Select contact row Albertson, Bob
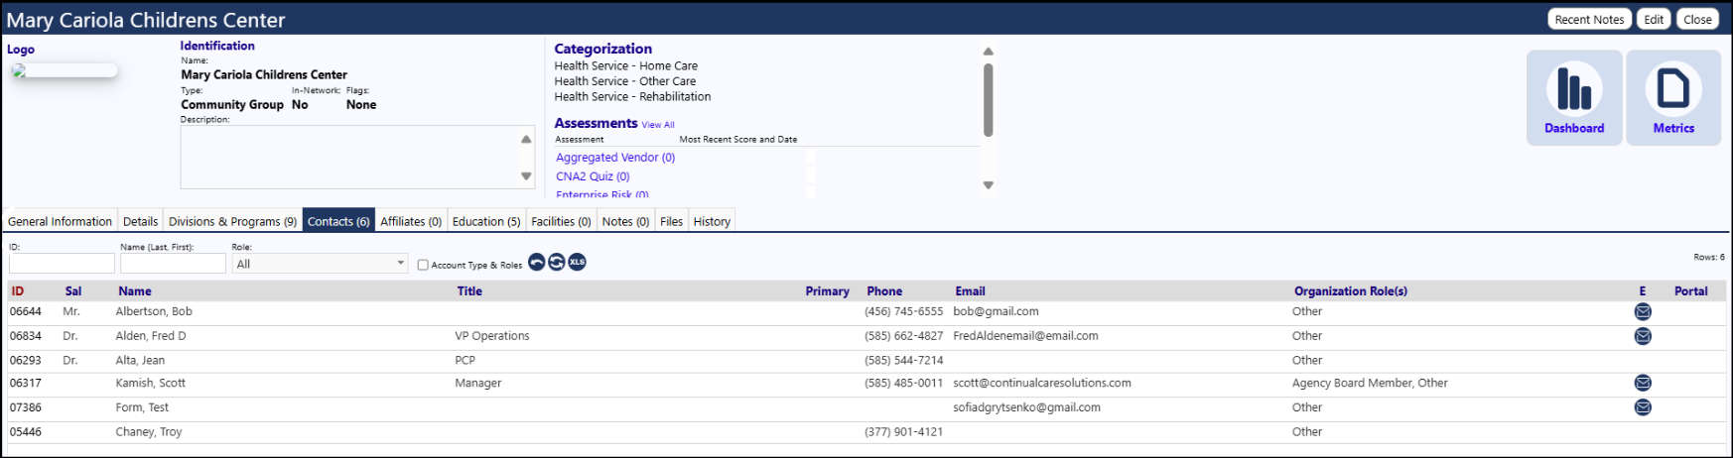Screen dimensions: 1733x458 pyautogui.click(x=866, y=311)
